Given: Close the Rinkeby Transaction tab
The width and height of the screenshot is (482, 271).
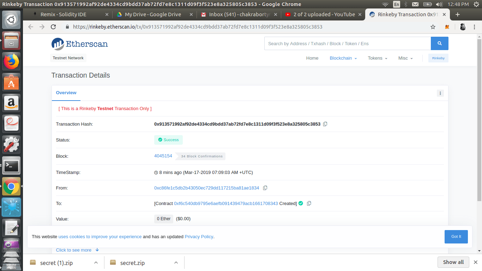Looking at the screenshot, I should pos(444,14).
